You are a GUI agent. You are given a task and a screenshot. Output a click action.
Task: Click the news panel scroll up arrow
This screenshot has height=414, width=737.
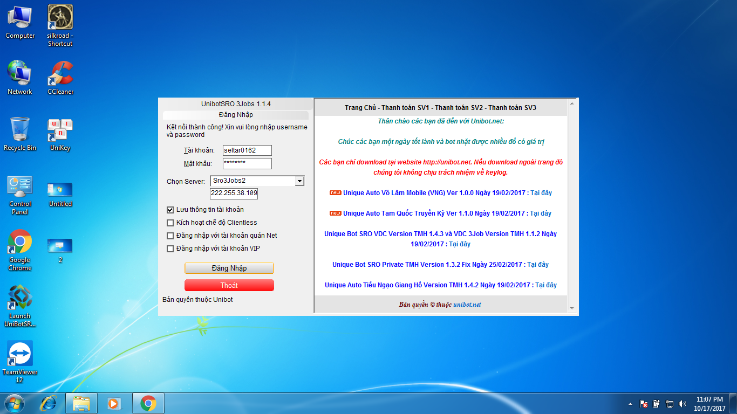572,103
